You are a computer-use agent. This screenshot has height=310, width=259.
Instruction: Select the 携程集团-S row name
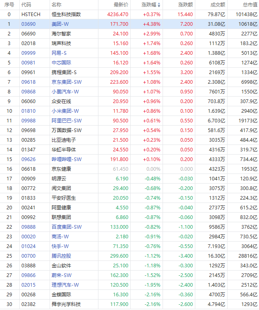[x=64, y=72]
